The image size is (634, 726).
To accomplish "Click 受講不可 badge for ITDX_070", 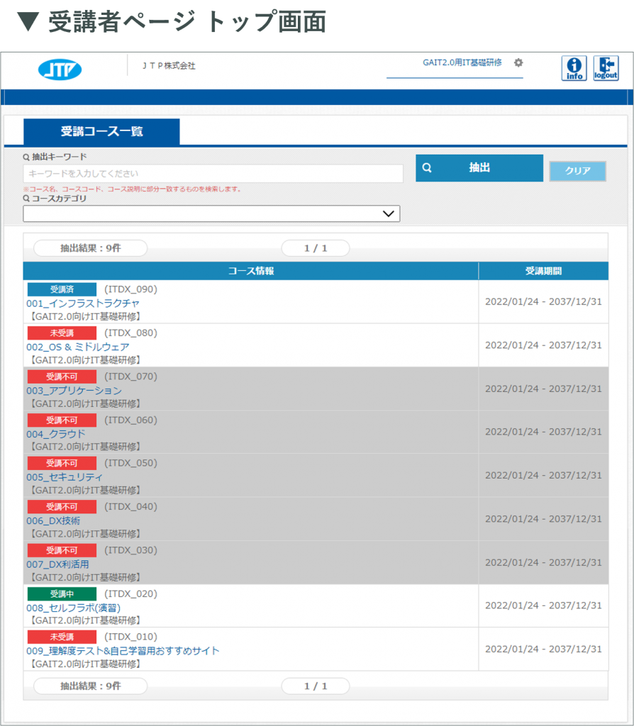I will 62,376.
